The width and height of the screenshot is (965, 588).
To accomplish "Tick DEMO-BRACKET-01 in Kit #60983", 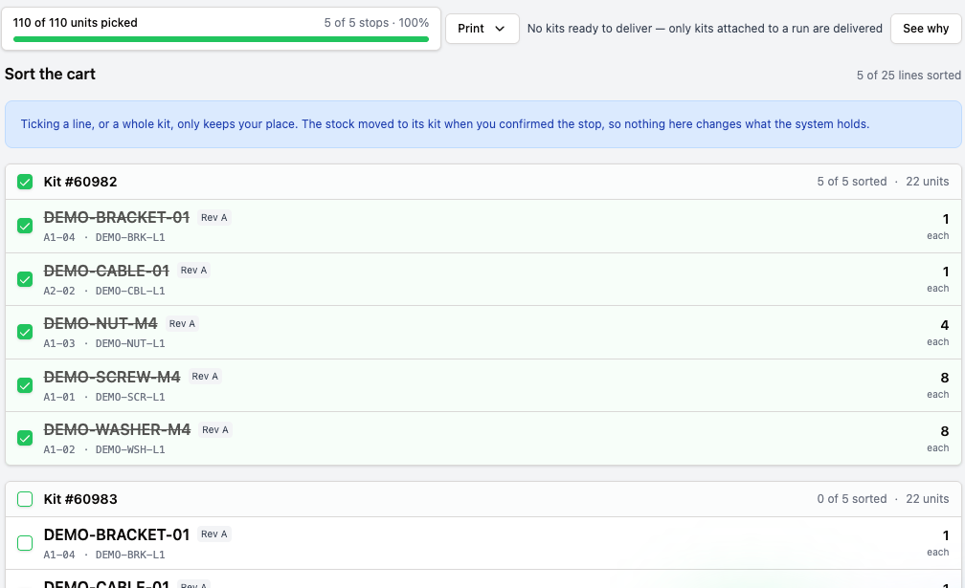I will [25, 543].
